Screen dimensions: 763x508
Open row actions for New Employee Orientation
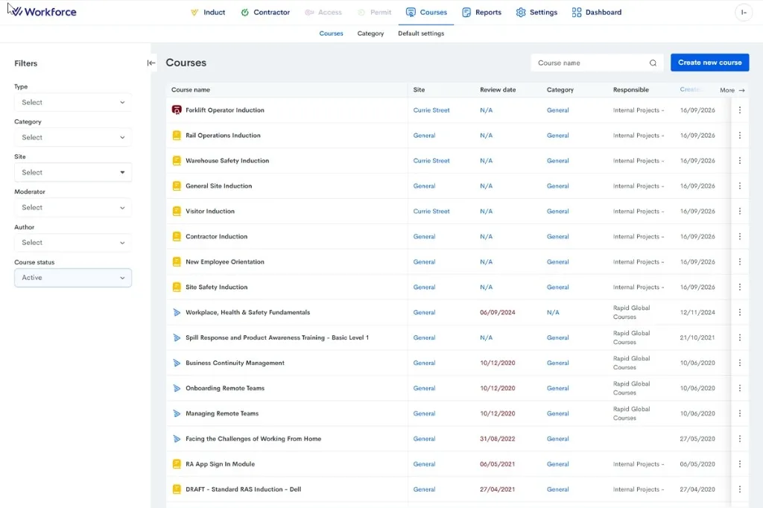pyautogui.click(x=740, y=261)
